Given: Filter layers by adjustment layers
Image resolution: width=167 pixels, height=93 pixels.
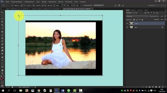Looking at the screenshot, I should coord(148,13).
